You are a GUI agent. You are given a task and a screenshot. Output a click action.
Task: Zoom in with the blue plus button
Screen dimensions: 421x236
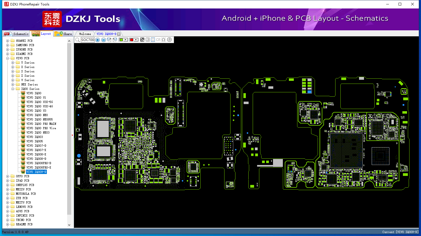98,40
